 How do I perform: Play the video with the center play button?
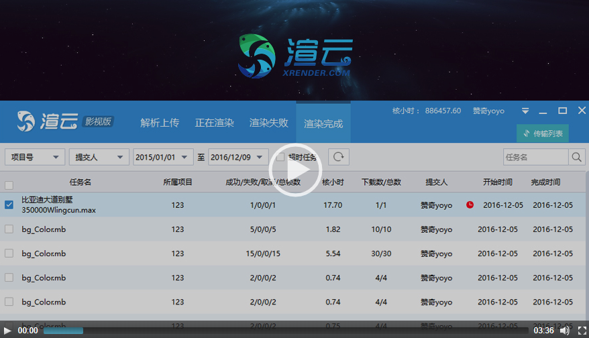pyautogui.click(x=295, y=170)
